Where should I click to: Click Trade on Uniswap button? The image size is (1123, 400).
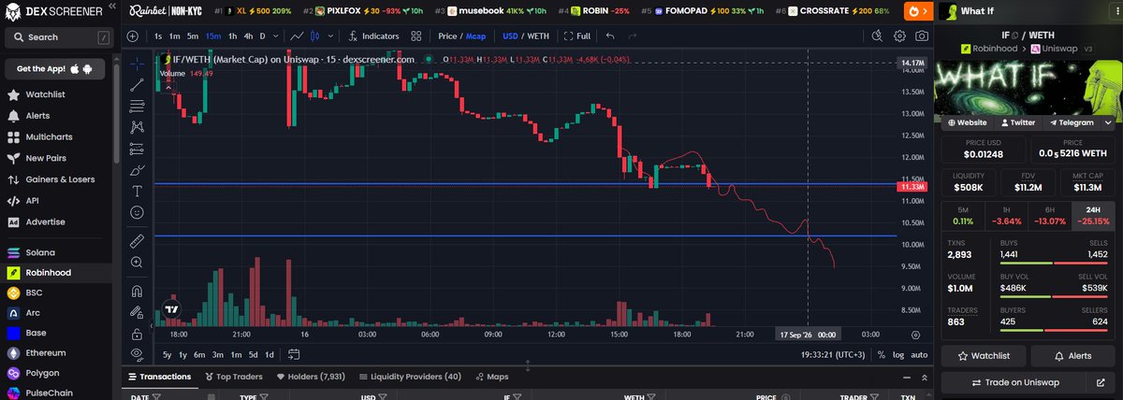(x=1014, y=382)
